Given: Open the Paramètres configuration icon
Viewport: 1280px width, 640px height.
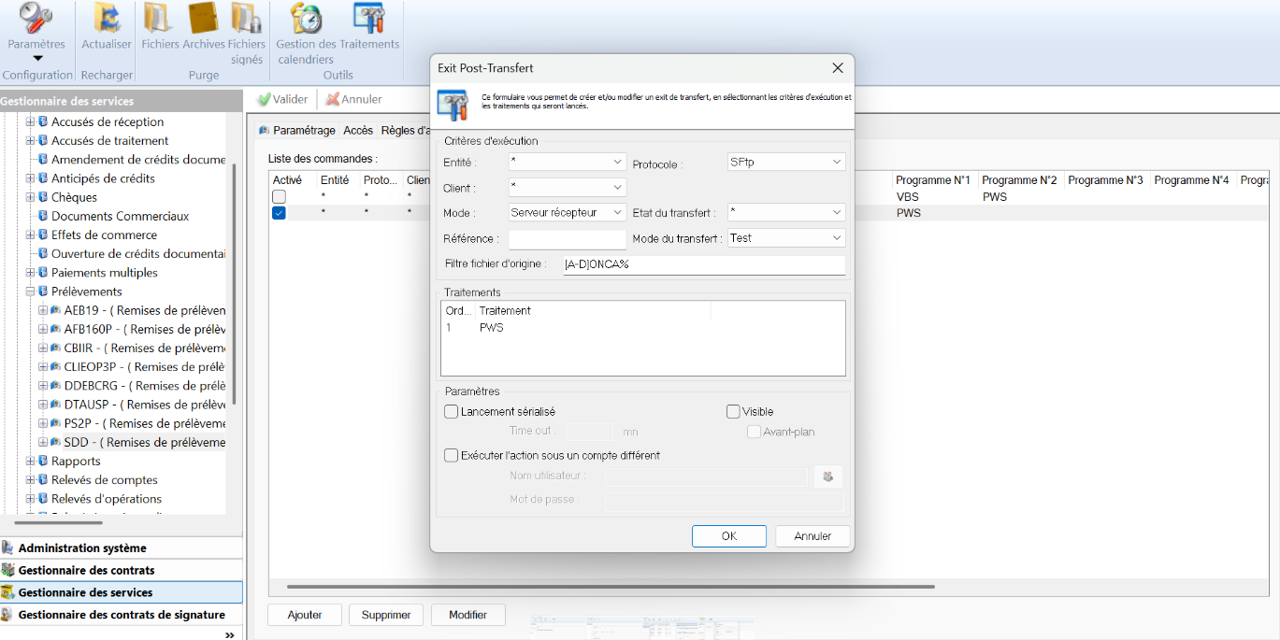Looking at the screenshot, I should 36,19.
